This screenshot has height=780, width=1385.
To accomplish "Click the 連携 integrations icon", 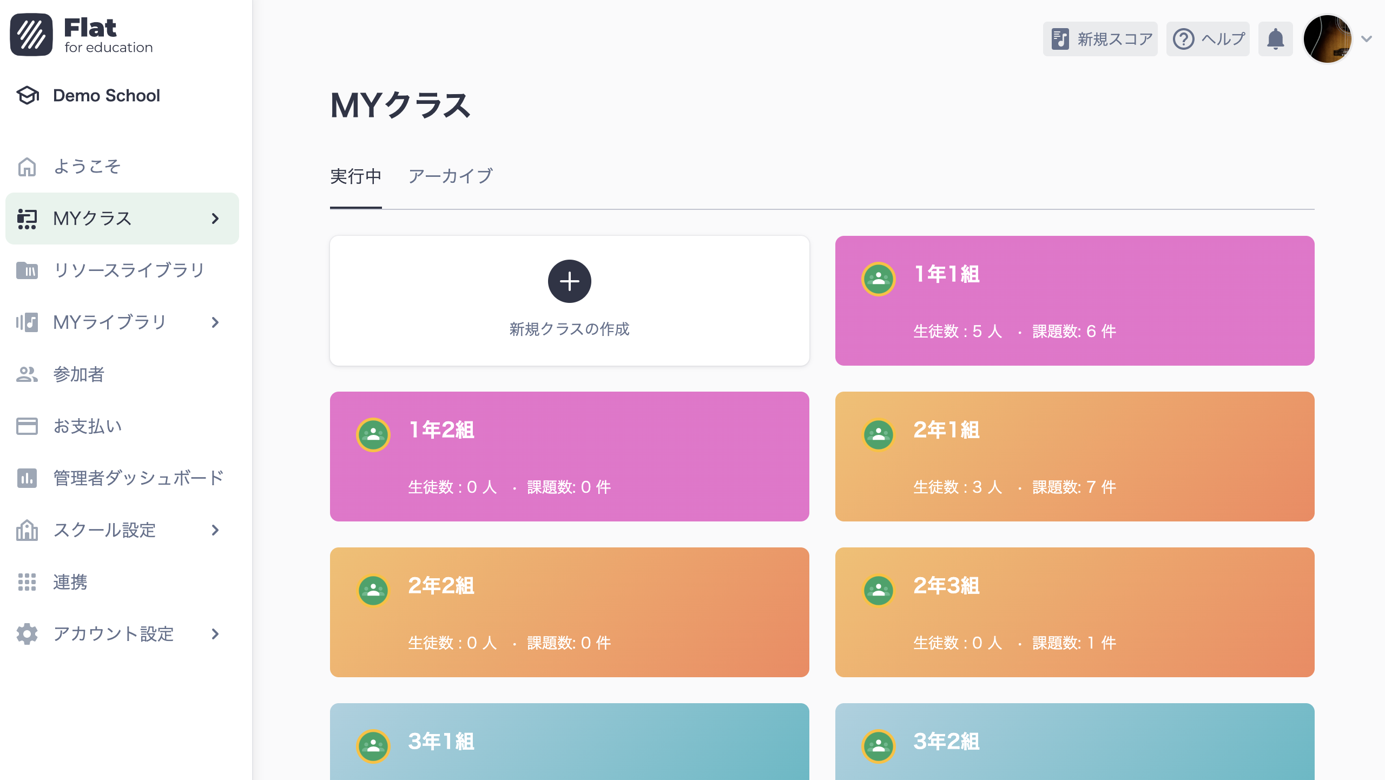I will [27, 581].
